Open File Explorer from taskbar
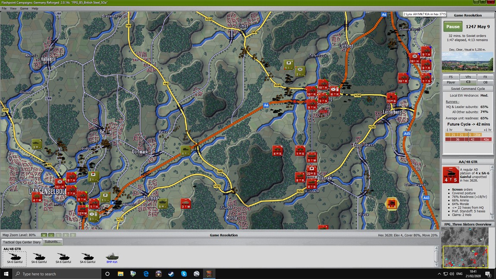The image size is (496, 279). (x=120, y=274)
